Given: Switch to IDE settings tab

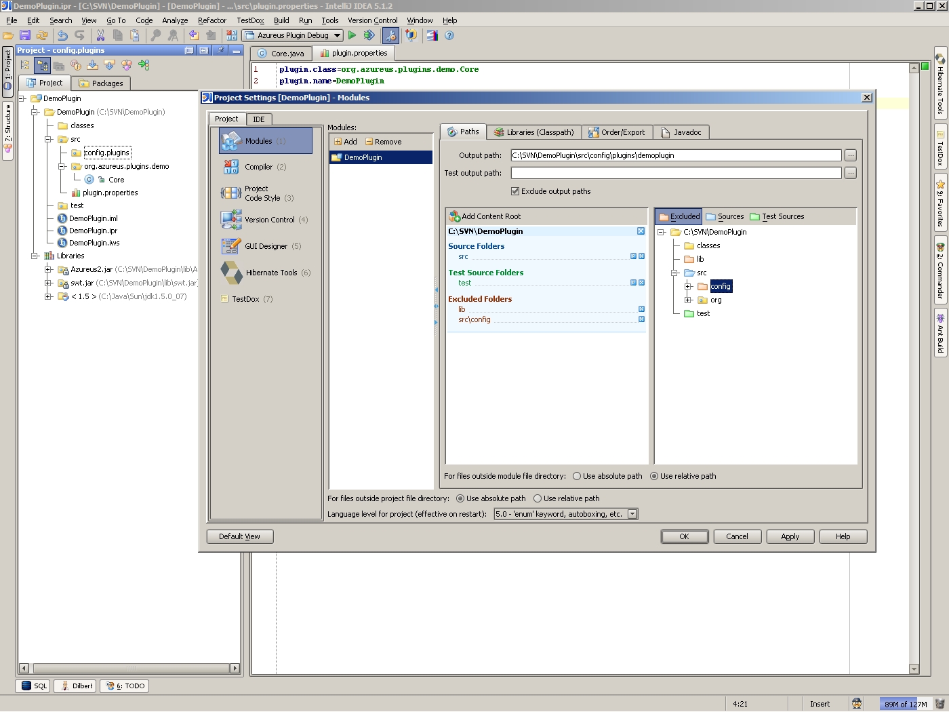Looking at the screenshot, I should coord(259,119).
